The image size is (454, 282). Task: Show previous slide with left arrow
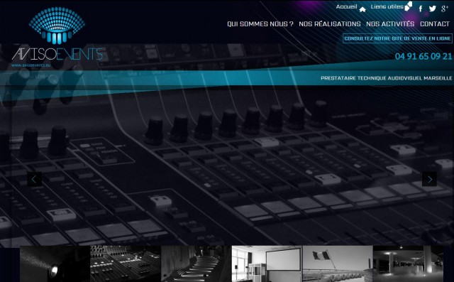click(x=35, y=179)
